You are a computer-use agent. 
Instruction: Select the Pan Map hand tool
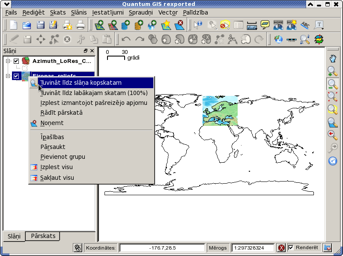pos(332,59)
